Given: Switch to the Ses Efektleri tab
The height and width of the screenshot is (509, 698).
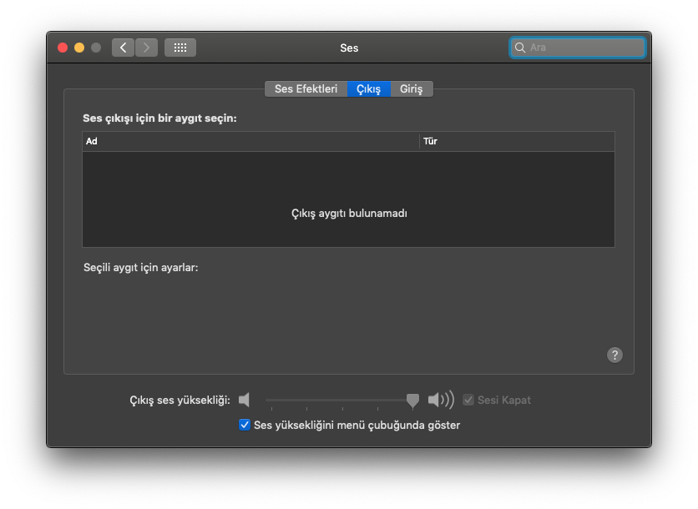Looking at the screenshot, I should [306, 88].
